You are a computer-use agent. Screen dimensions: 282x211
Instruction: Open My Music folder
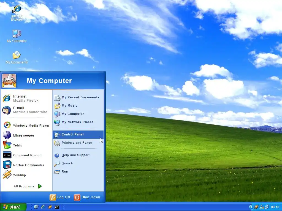click(78, 106)
